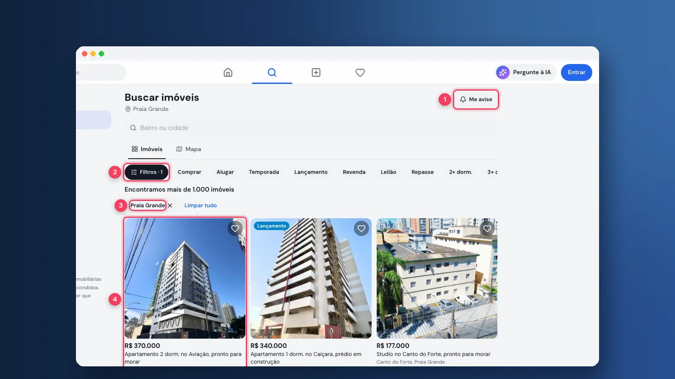
Task: Open the favorites heart icon in navbar
Action: tap(360, 72)
